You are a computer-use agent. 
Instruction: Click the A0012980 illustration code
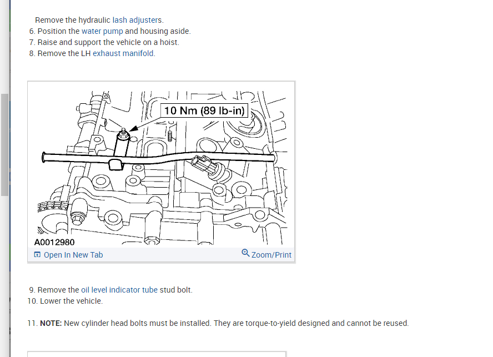pos(54,242)
